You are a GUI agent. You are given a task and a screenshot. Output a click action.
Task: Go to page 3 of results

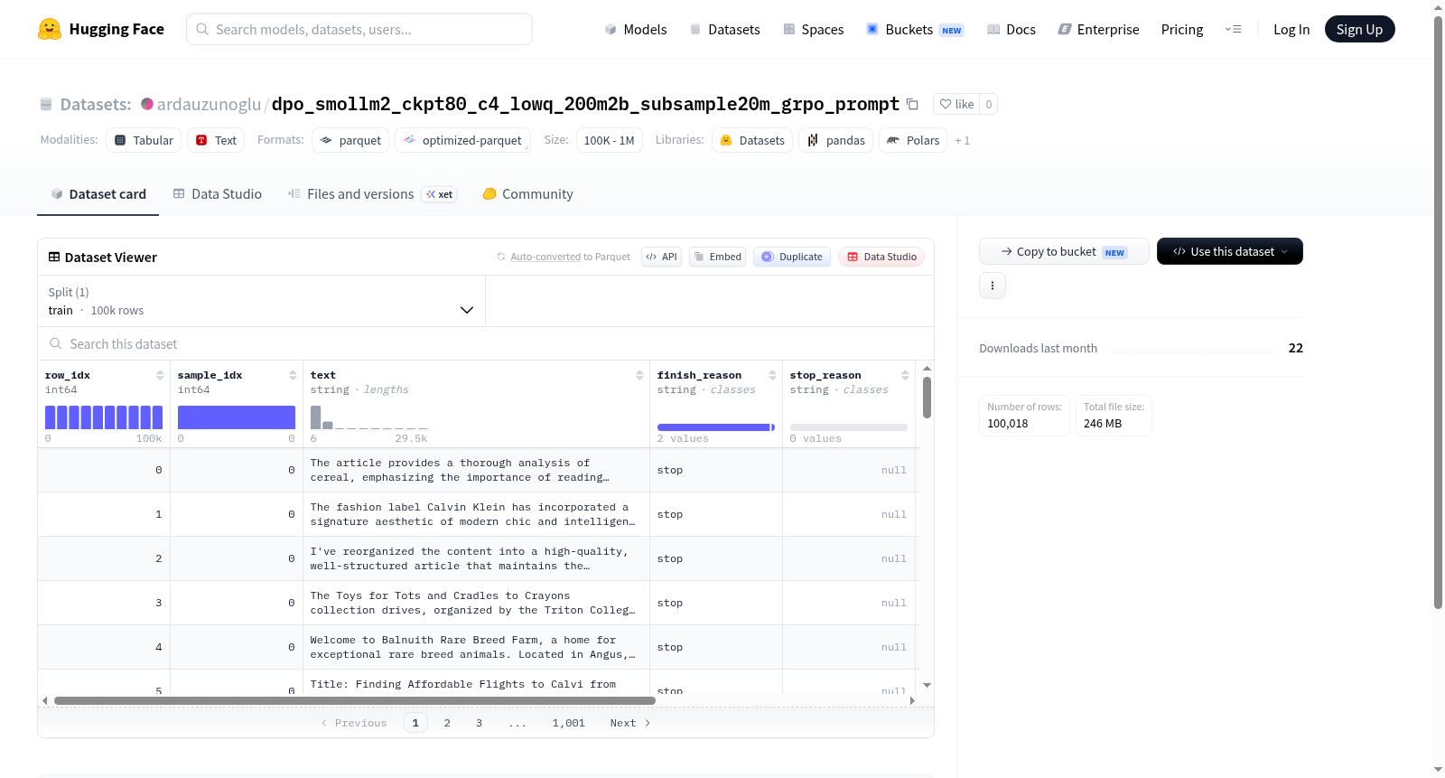point(479,723)
